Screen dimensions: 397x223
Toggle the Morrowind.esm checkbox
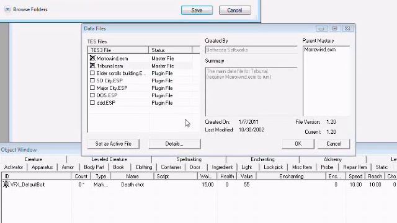(92, 58)
